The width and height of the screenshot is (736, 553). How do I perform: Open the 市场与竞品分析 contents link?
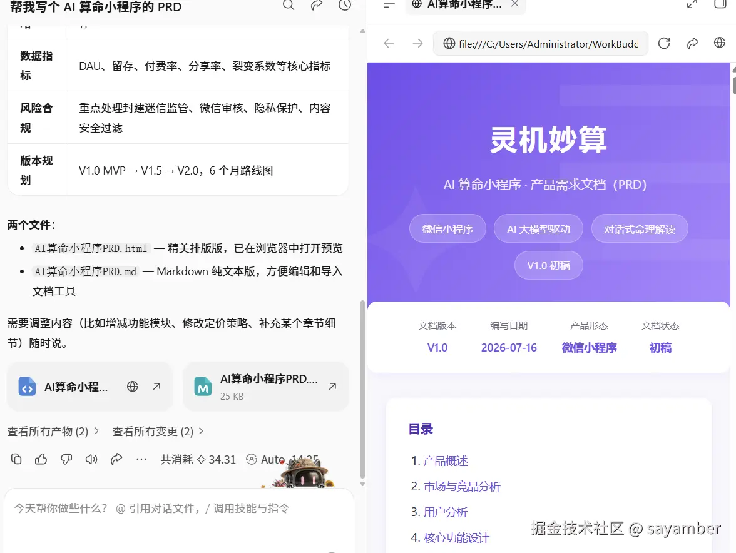point(462,487)
